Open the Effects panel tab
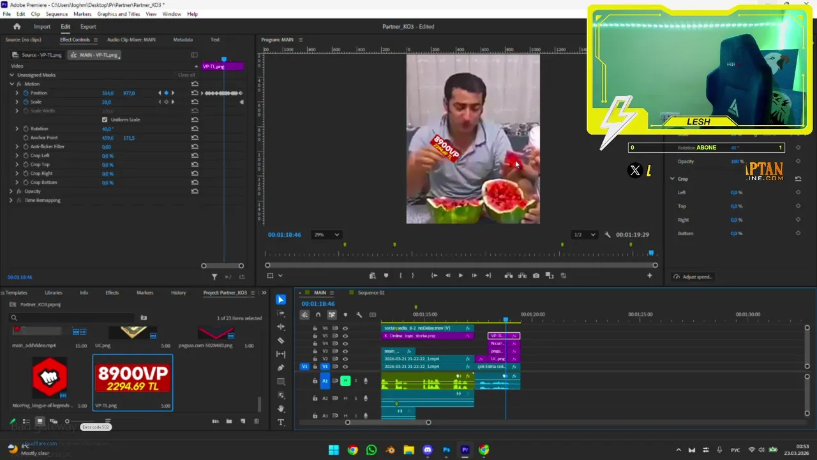Viewport: 817px width, 460px height. pyautogui.click(x=112, y=293)
